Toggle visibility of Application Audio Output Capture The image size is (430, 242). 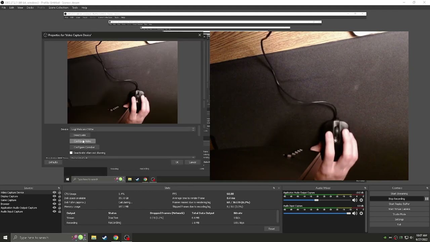click(x=54, y=208)
